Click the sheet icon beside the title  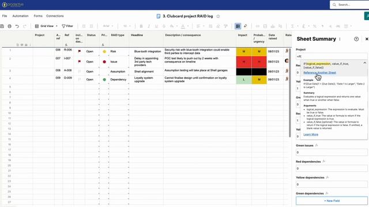click(159, 16)
